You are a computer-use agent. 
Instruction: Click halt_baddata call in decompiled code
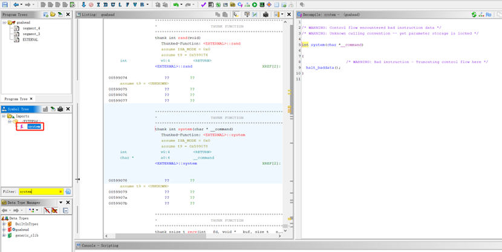click(x=321, y=68)
